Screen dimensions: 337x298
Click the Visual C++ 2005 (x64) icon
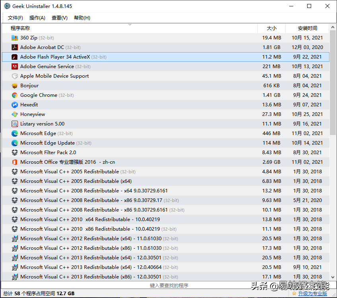[x=15, y=181]
